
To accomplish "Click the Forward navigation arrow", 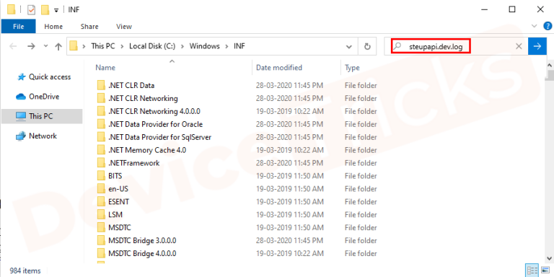I will coord(32,46).
